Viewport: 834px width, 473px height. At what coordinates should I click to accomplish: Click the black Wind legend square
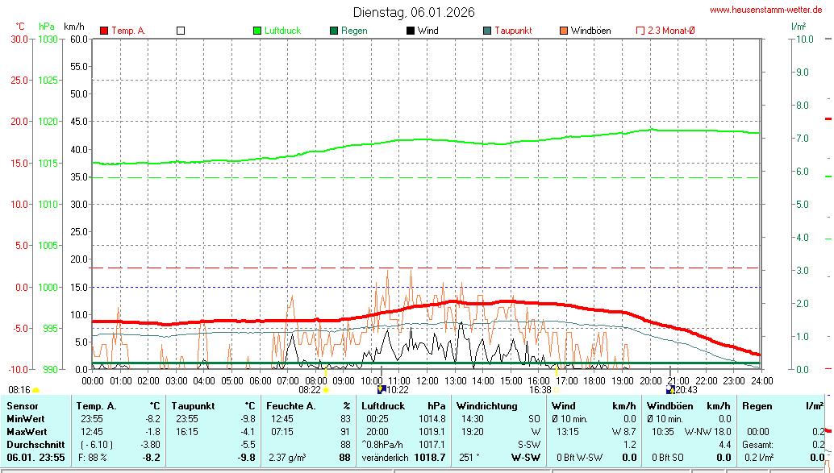pyautogui.click(x=411, y=31)
